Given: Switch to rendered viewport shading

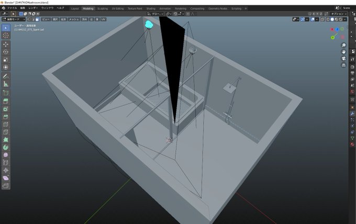Looking at the screenshot, I should (340, 19).
